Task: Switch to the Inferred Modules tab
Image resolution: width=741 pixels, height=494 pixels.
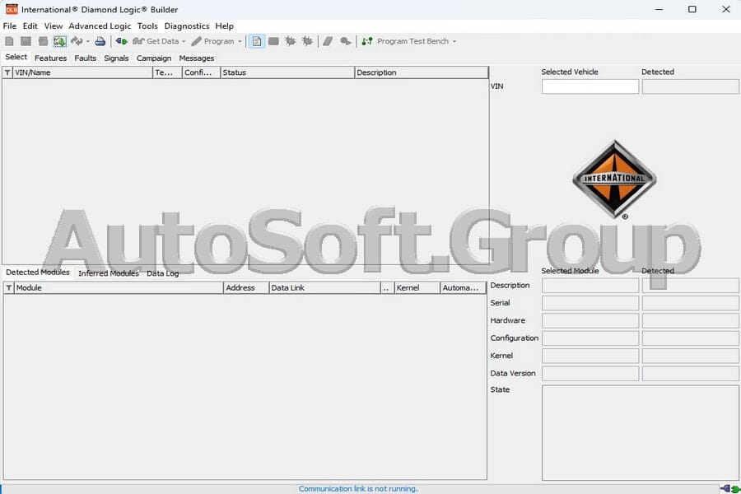Action: coord(107,273)
